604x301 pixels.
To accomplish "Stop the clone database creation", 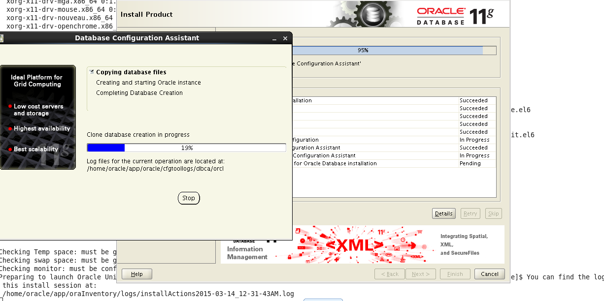I will click(x=189, y=198).
